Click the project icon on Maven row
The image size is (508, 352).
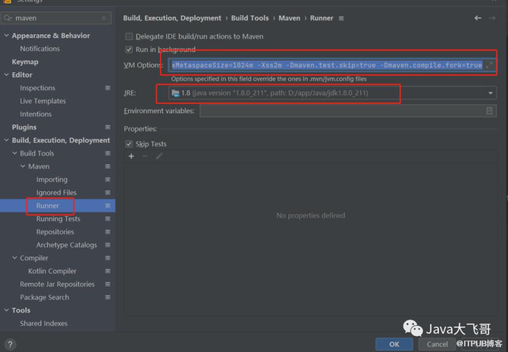[107, 167]
